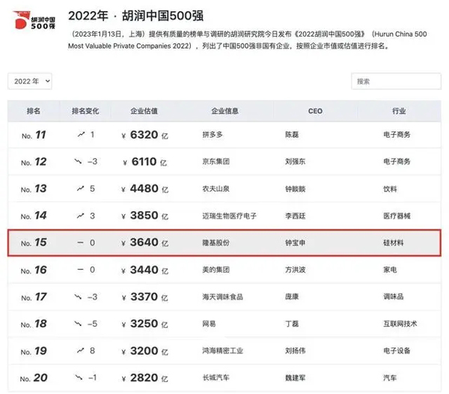
Task: Select company name 隆基股份
Action: [x=216, y=243]
